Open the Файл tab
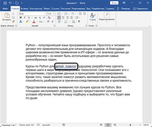152x127 pixels. click(x=5, y=9)
